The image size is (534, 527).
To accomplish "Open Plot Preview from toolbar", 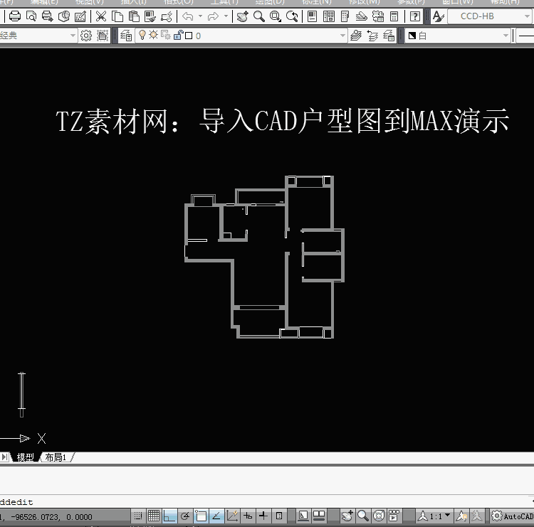I will click(31, 16).
